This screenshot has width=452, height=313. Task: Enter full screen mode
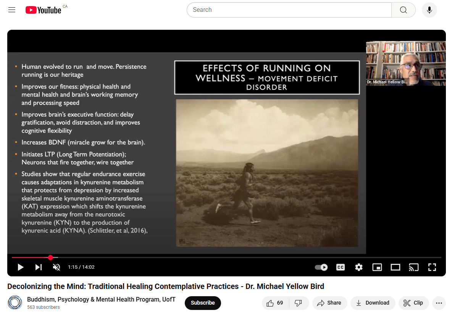pos(432,267)
